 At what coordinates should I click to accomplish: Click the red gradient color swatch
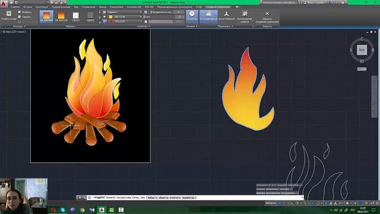click(111, 21)
